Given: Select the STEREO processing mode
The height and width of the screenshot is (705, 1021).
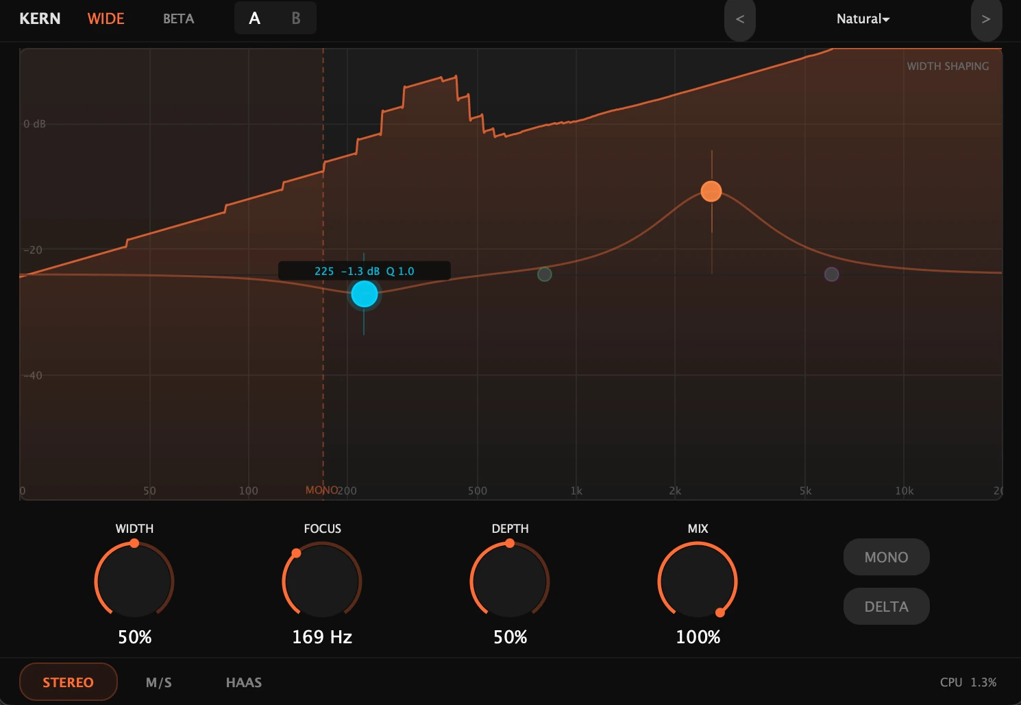Looking at the screenshot, I should 68,682.
